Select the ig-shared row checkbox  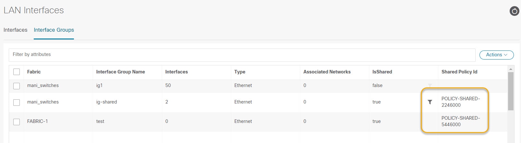click(x=17, y=102)
